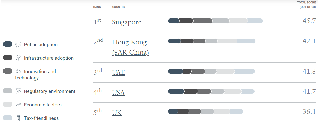Click the Rank column header
Image resolution: width=318 pixels, height=122 pixels.
pos(97,7)
